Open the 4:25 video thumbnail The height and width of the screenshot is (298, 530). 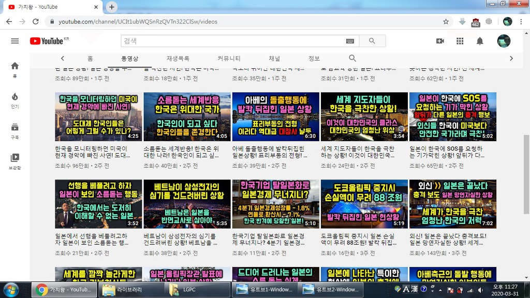pos(98,117)
